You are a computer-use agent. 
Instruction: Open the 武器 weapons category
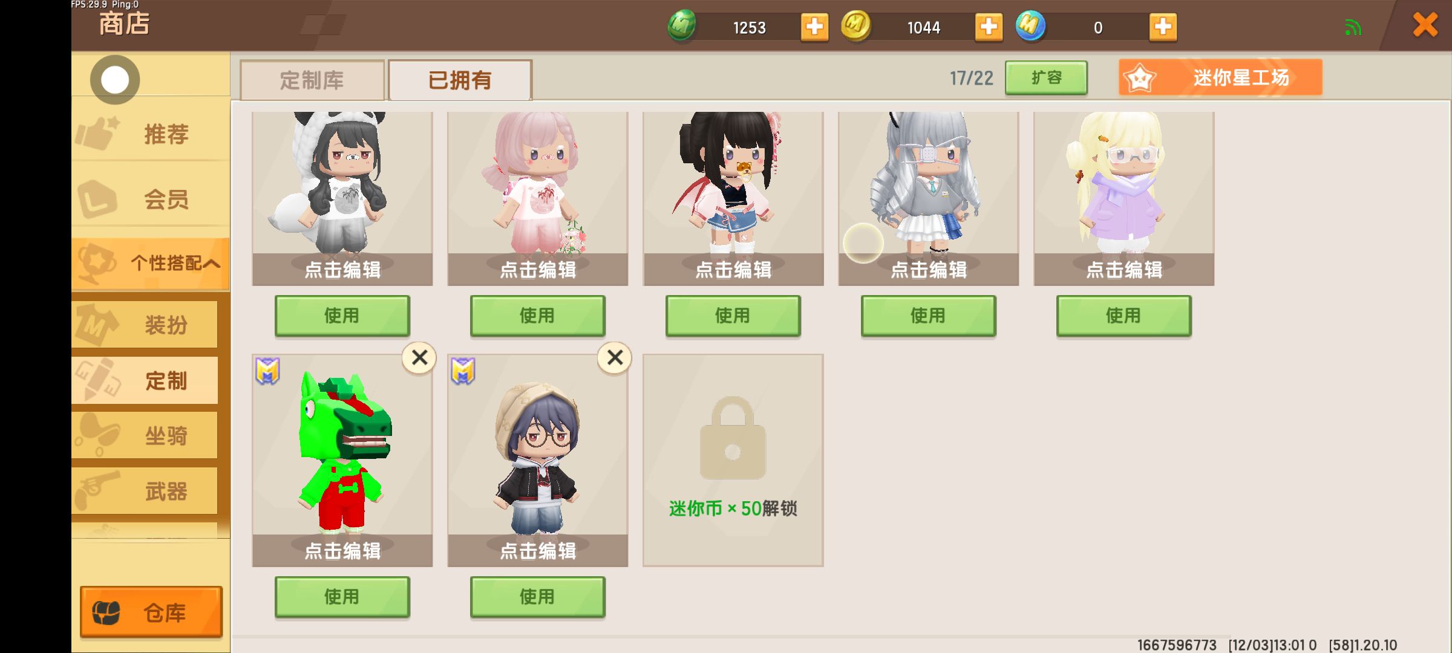coord(145,491)
